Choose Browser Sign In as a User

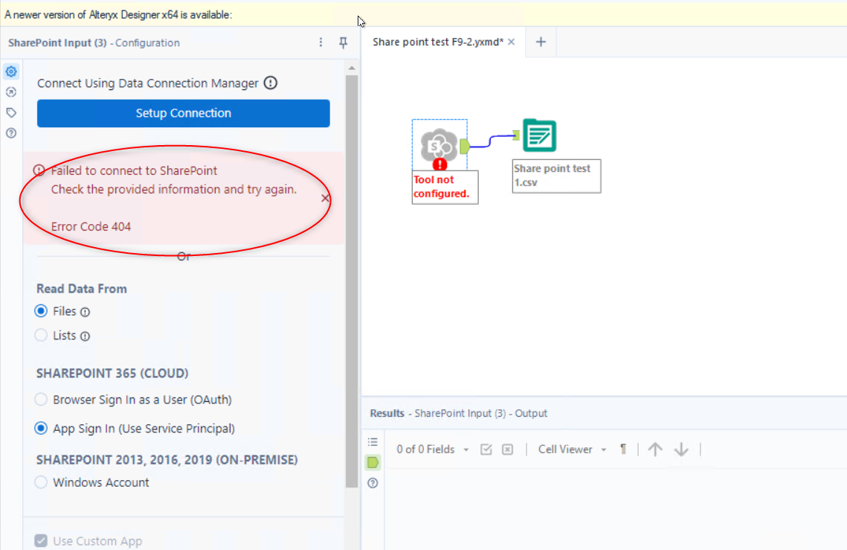[41, 400]
